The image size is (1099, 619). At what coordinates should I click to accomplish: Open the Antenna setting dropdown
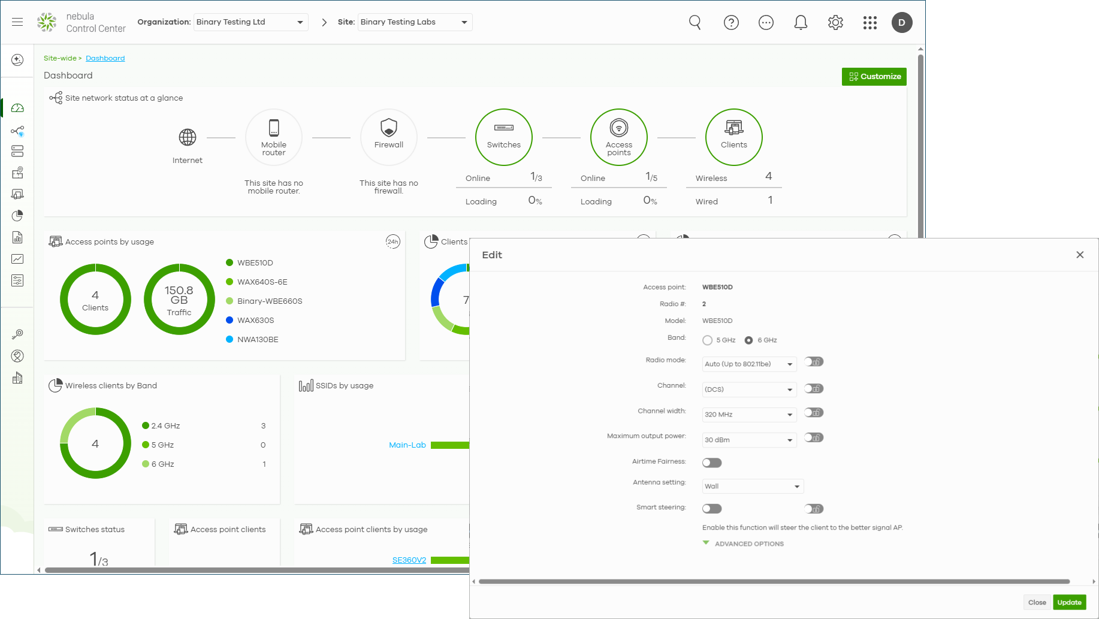[x=753, y=486]
